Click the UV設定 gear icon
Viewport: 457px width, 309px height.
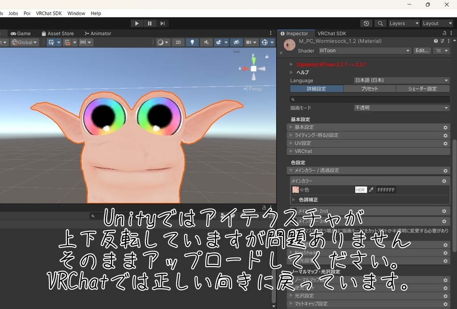point(445,143)
